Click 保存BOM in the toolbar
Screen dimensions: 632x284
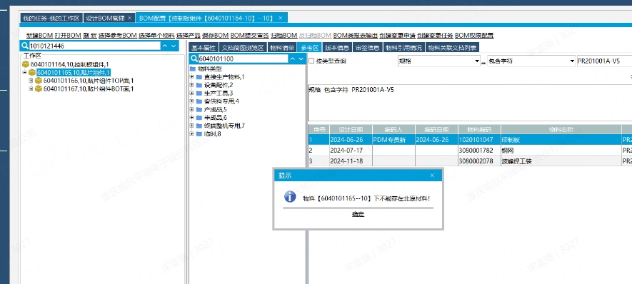click(x=215, y=36)
